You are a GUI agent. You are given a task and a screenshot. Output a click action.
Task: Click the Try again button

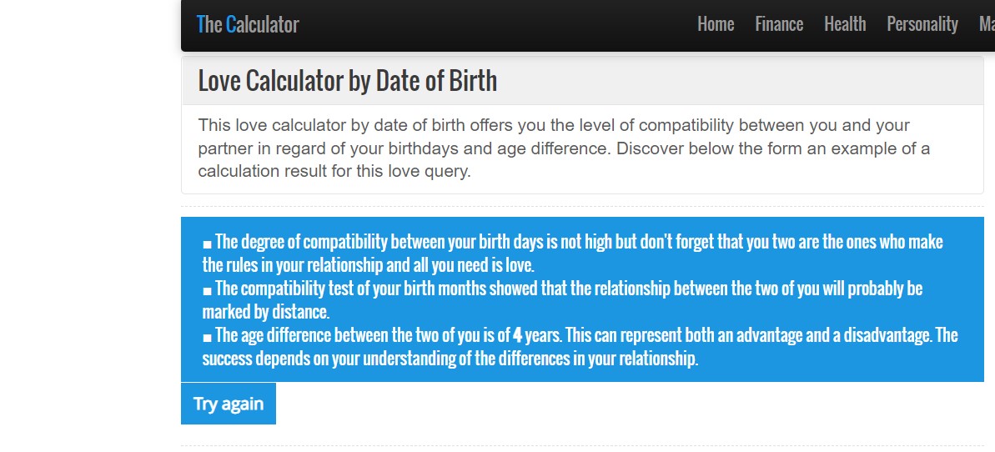(x=229, y=404)
